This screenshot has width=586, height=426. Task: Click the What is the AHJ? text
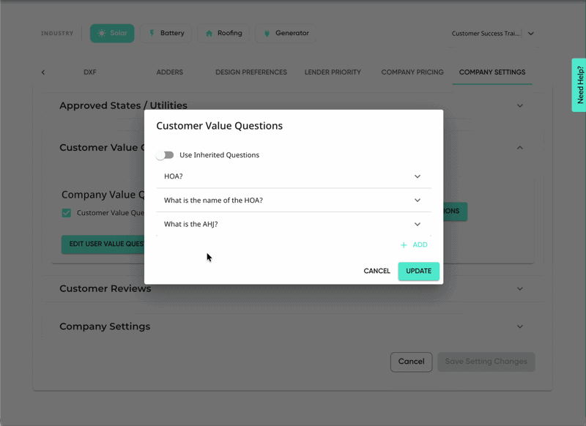[x=190, y=224]
